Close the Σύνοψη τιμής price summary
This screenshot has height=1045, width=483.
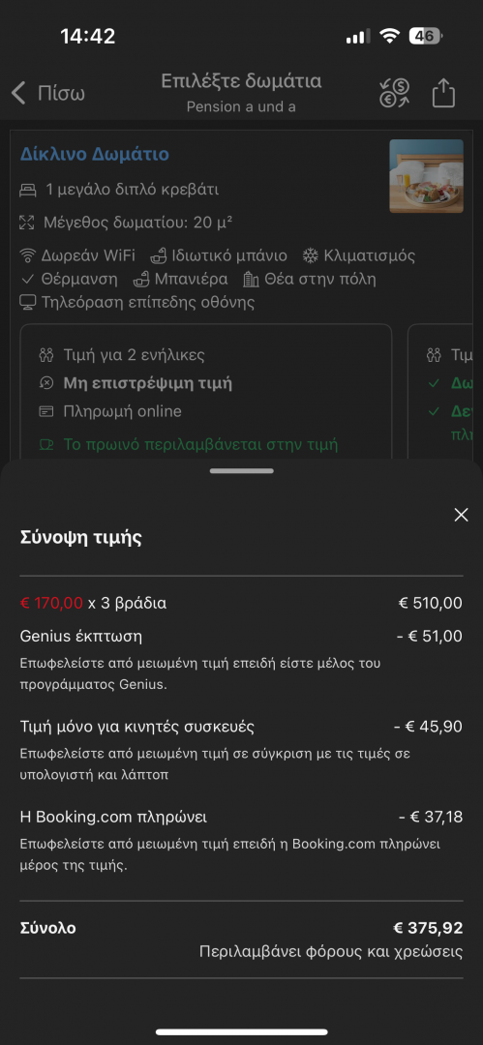(461, 515)
